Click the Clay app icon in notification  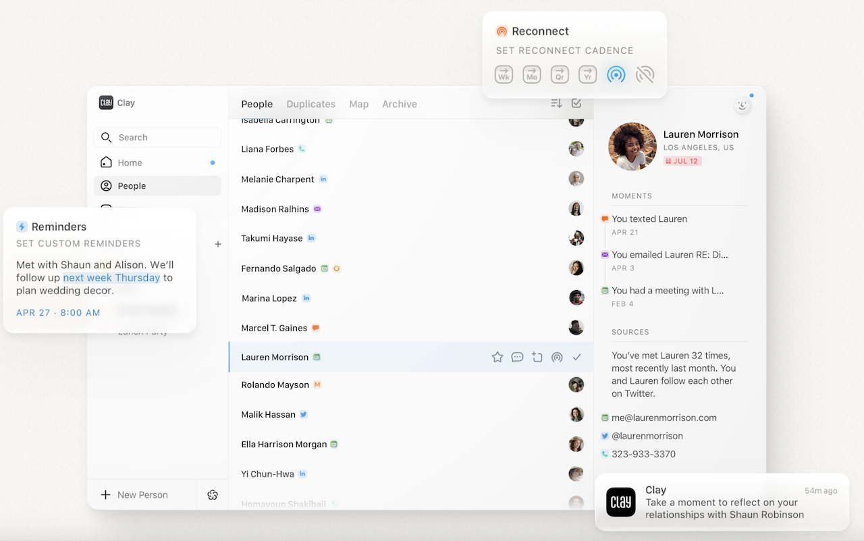[620, 502]
